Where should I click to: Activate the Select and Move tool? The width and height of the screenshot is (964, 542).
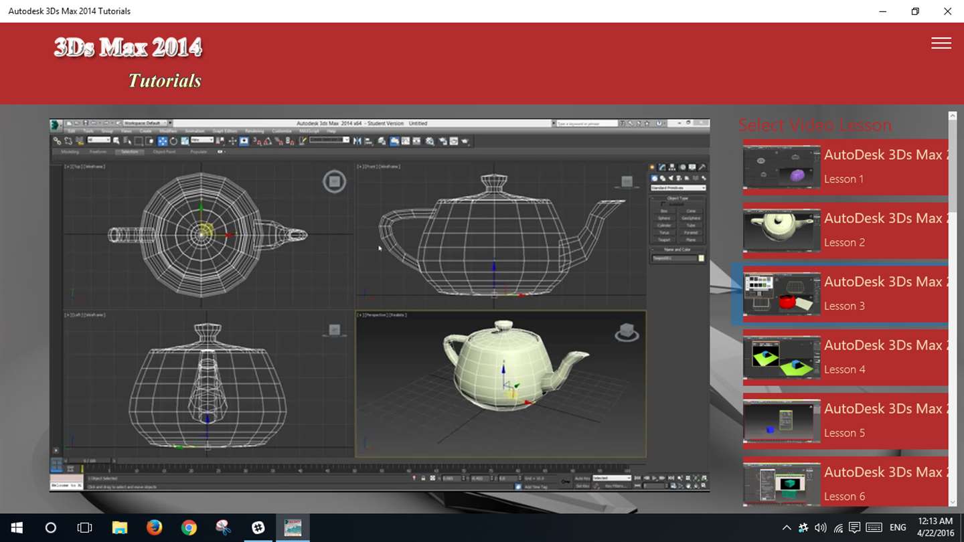coord(162,141)
